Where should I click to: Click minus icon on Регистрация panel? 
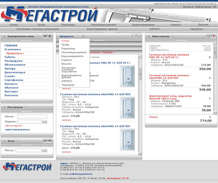click(x=4, y=107)
